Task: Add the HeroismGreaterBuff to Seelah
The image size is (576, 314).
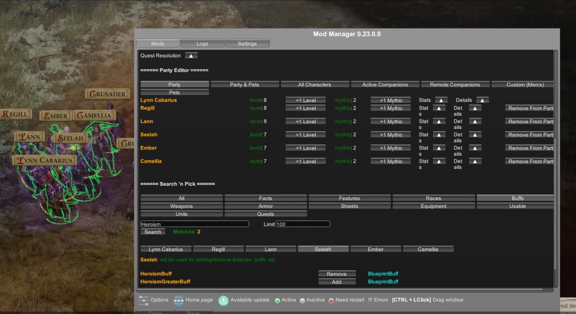Action: coord(336,282)
